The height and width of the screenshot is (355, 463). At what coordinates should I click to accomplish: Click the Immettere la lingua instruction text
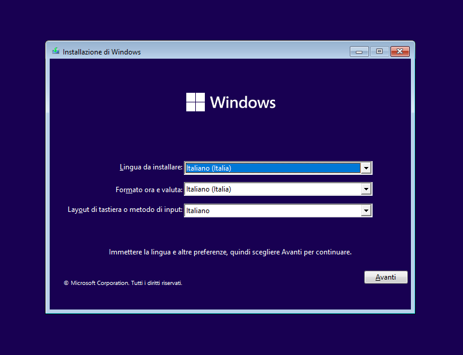coord(231,252)
